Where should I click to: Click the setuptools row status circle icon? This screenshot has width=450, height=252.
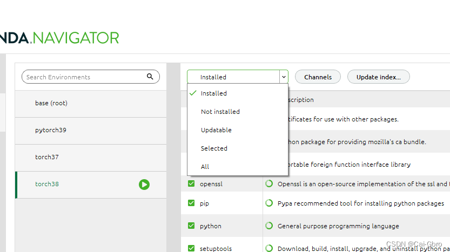tap(269, 248)
